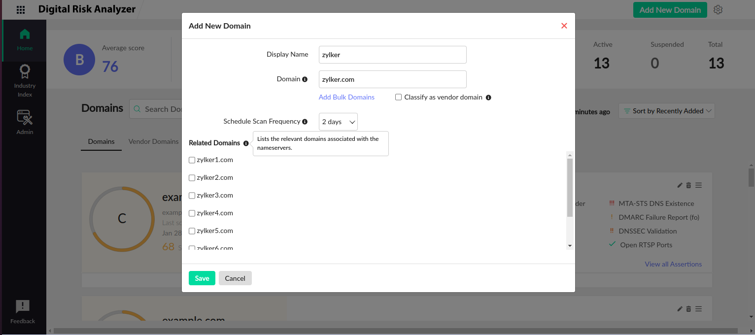Open the Admin section icon
The image size is (755, 335).
tap(25, 122)
